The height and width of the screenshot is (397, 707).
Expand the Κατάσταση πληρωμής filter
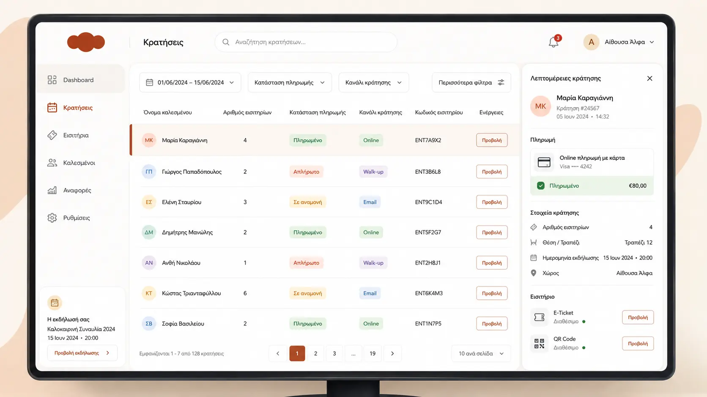290,82
